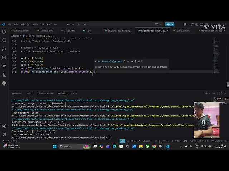Show errors and warnings count in status bar
The width and height of the screenshot is (229, 171).
[13, 141]
